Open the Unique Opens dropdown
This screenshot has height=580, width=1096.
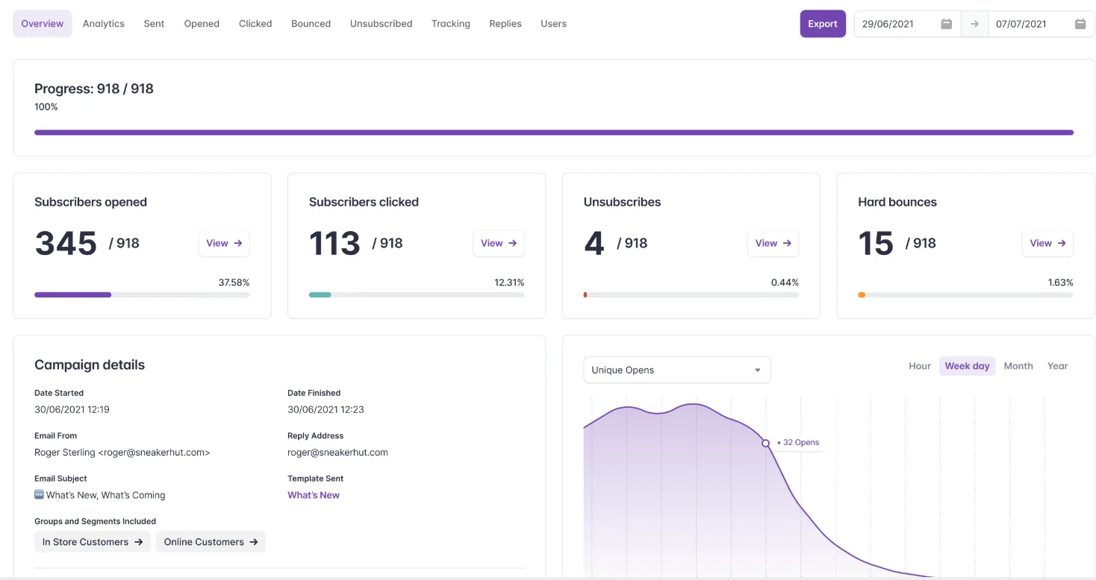coord(676,370)
